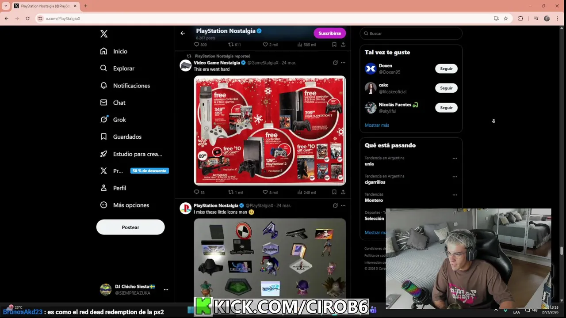This screenshot has width=566, height=318.
Task: Like the post with 2 mil likes
Action: pyautogui.click(x=265, y=45)
